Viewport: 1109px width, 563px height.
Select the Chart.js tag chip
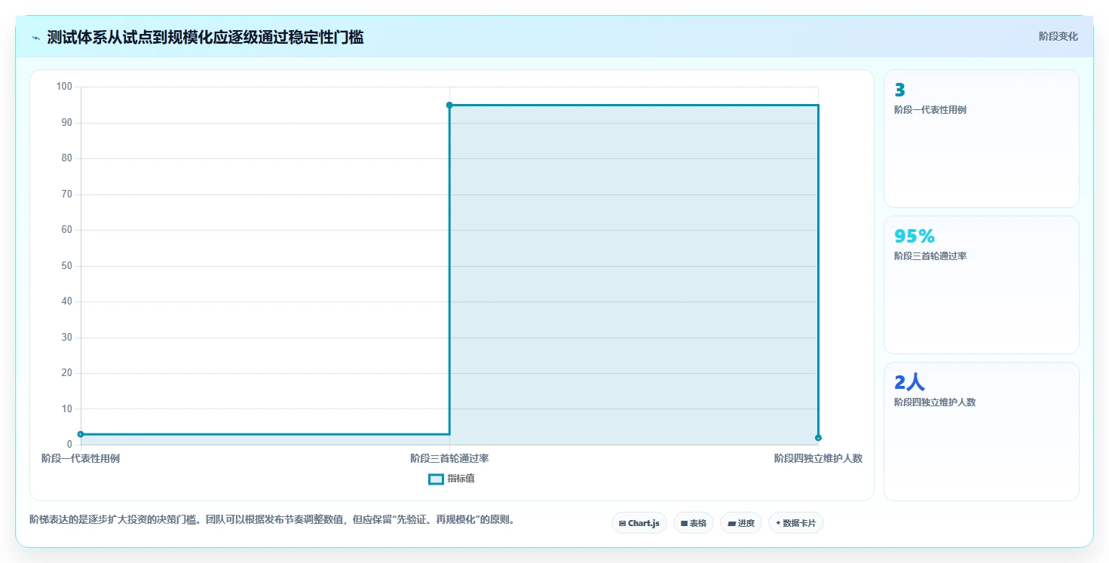click(x=639, y=523)
